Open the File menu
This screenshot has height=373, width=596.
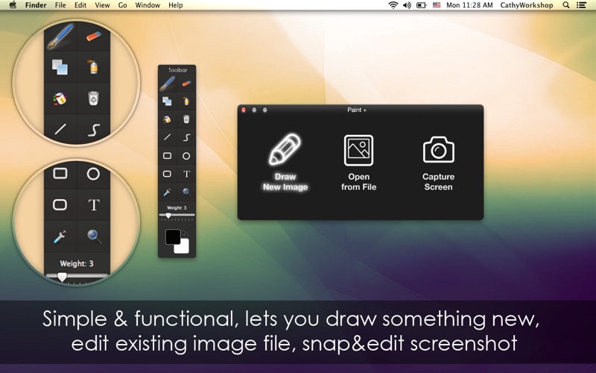60,5
